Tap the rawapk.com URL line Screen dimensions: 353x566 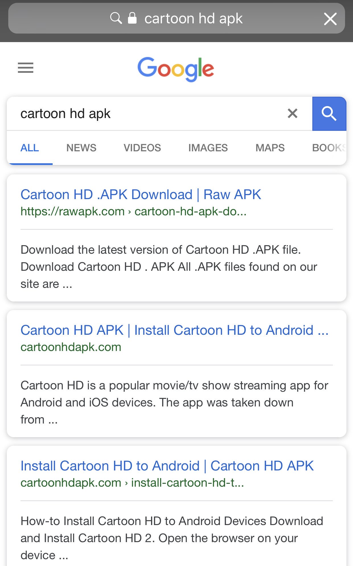(x=133, y=211)
